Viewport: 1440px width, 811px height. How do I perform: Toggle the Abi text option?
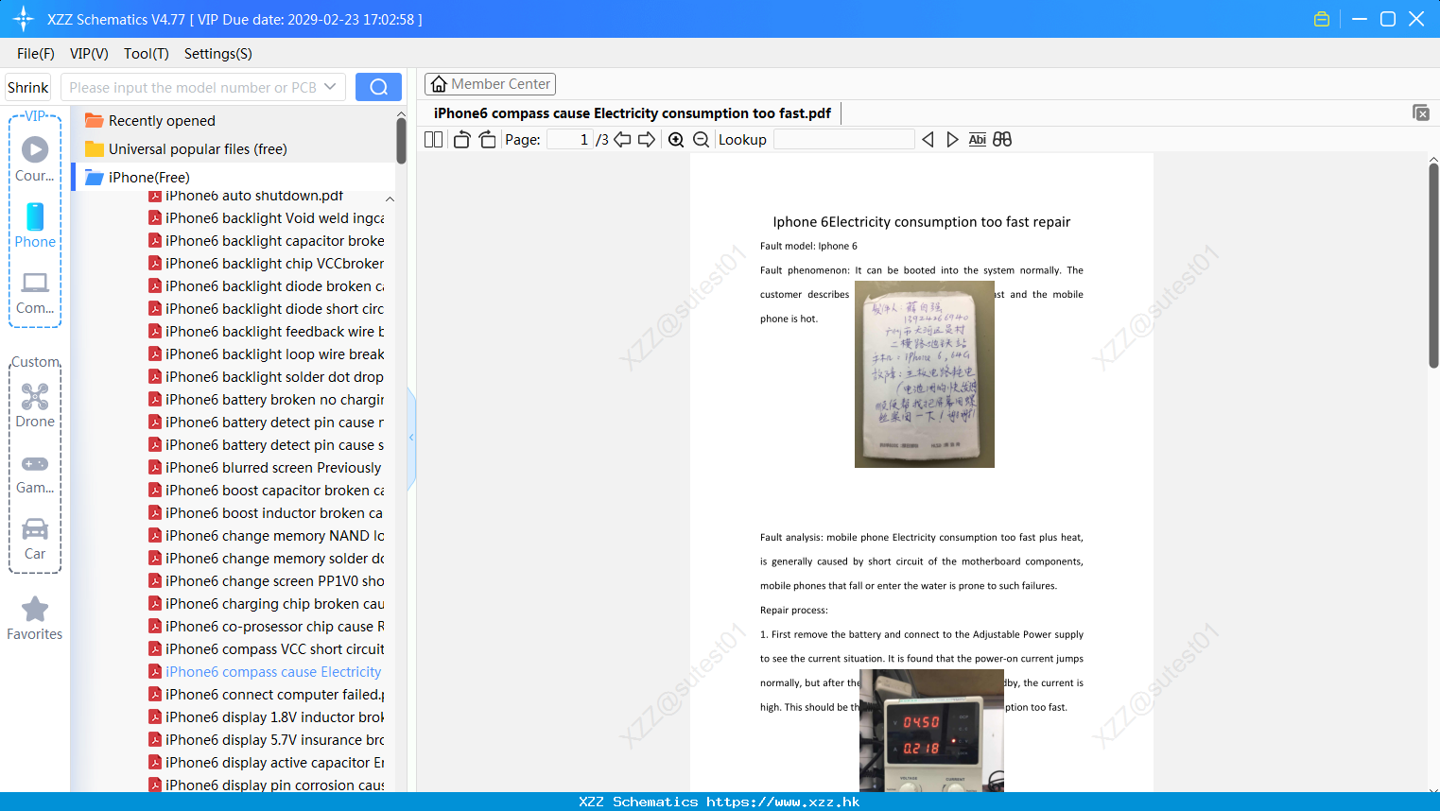[x=978, y=140]
